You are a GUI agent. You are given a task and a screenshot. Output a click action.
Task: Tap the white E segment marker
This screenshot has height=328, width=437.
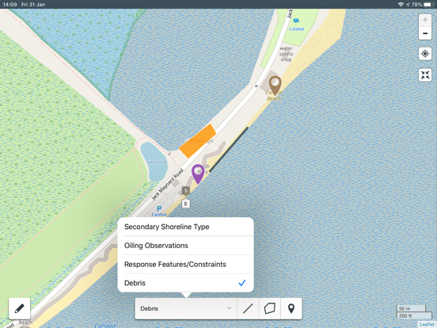[186, 204]
